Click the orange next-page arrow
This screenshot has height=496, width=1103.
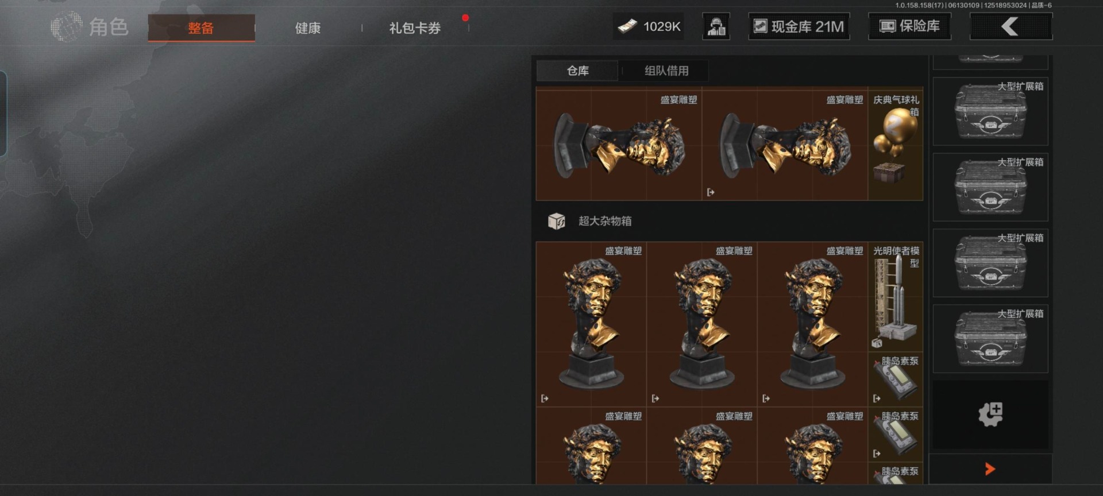coord(989,469)
